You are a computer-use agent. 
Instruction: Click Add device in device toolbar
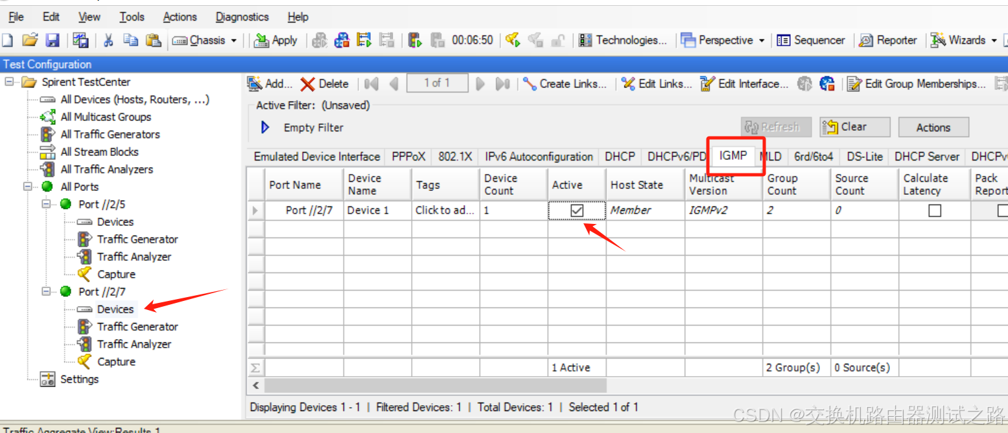pyautogui.click(x=271, y=83)
